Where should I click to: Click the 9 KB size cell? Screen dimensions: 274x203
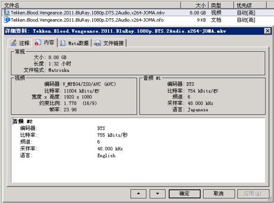click(201, 20)
